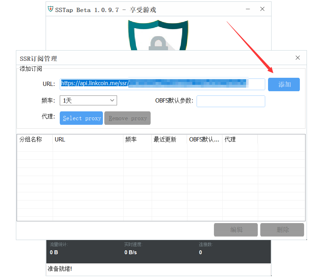Image resolution: width=314 pixels, height=280 pixels.
Task: Click the SSTap shield icon in title bar
Action: (x=51, y=9)
